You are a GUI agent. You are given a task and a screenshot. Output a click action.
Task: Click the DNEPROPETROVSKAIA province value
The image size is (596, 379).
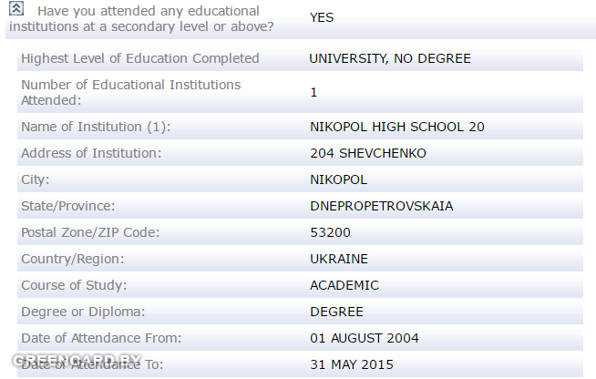click(382, 206)
